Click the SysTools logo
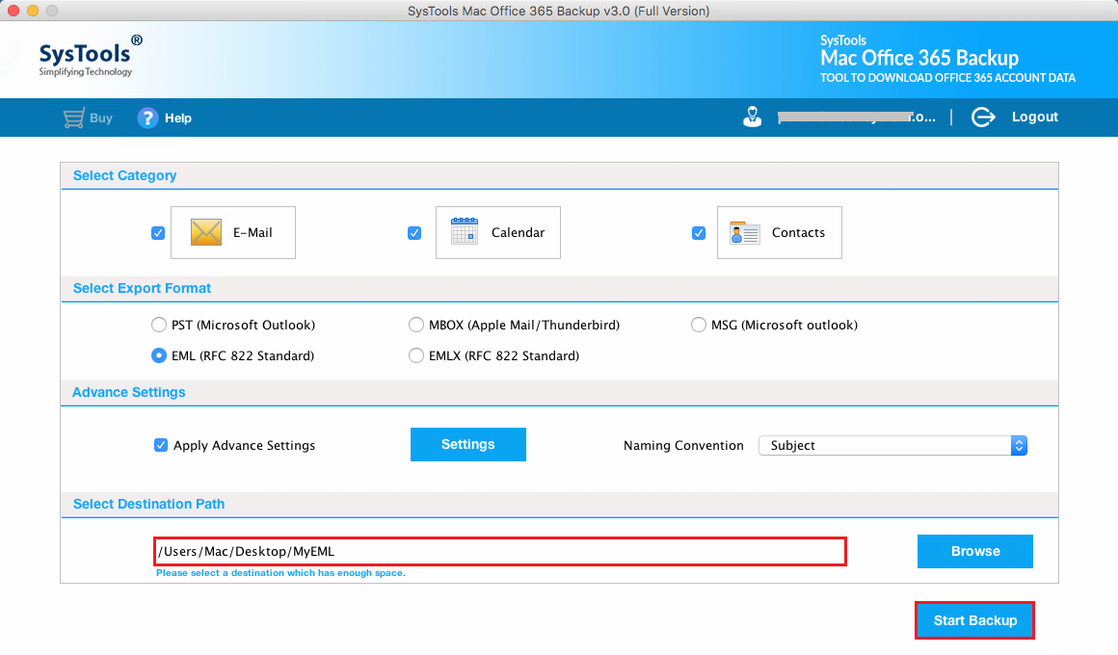The height and width of the screenshot is (655, 1118). coord(91,56)
